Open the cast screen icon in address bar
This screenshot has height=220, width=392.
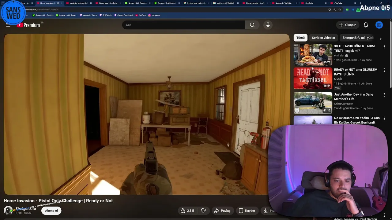(x=330, y=9)
